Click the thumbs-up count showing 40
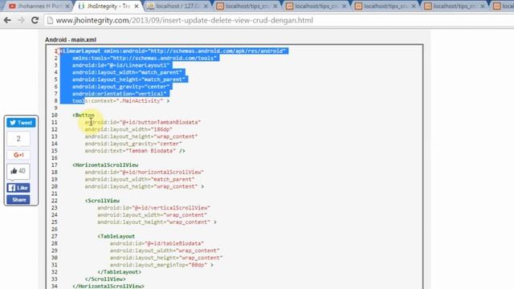The width and height of the screenshot is (514, 289). click(18, 171)
